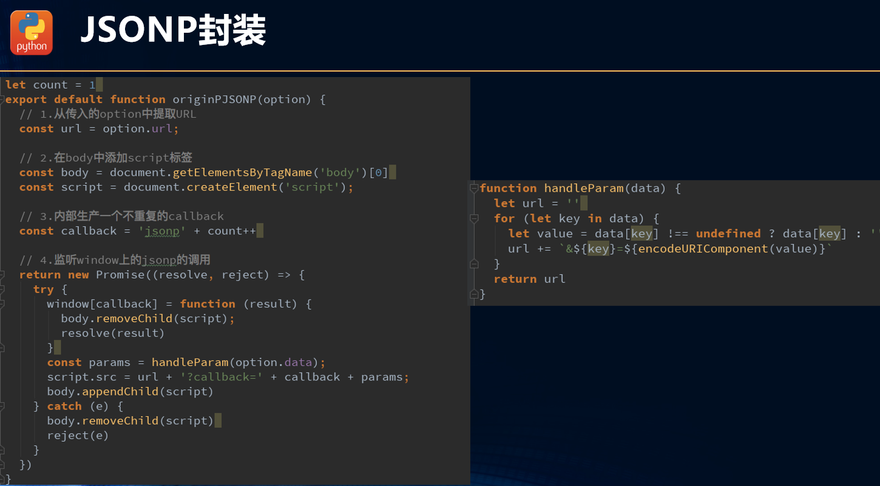Click 'handleParam' in the function declaration

pos(584,188)
